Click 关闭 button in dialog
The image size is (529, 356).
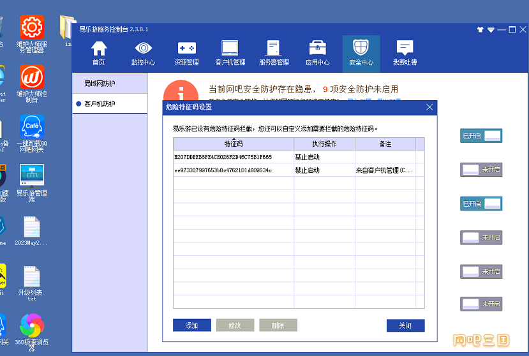pos(405,325)
